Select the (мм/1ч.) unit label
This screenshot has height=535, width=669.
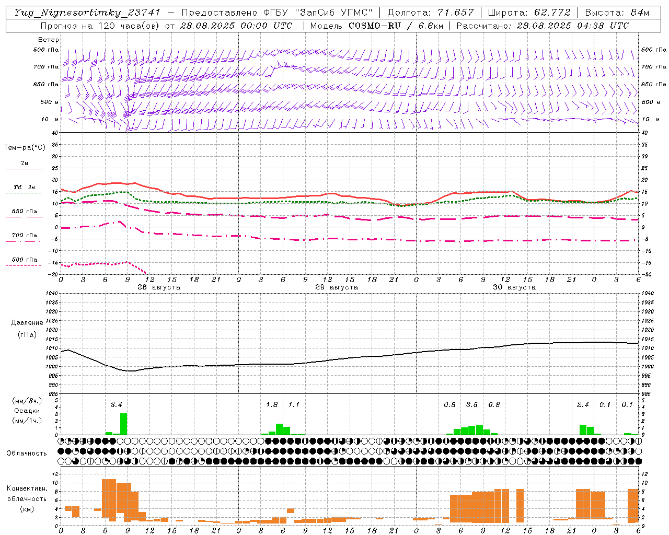click(27, 421)
